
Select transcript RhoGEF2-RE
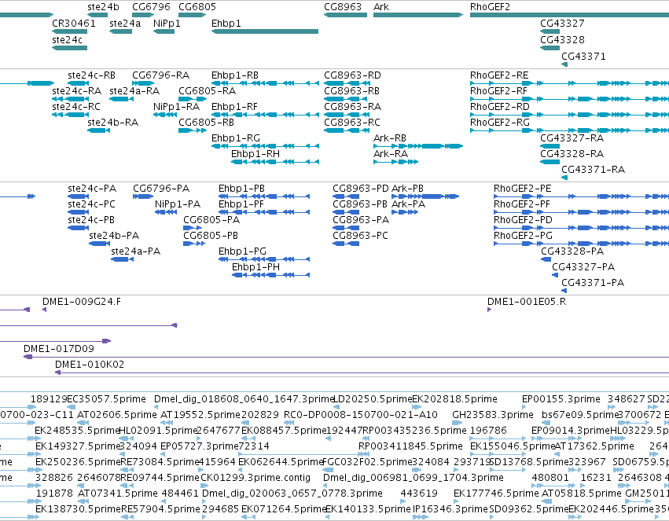point(499,75)
